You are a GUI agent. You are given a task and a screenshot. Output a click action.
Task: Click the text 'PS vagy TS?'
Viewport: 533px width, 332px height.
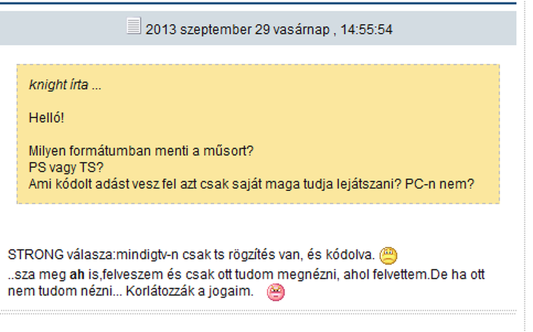click(66, 167)
